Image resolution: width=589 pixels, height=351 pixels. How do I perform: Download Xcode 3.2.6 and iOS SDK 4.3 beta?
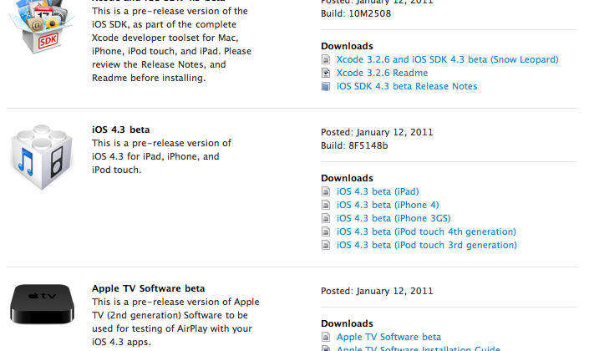point(447,60)
